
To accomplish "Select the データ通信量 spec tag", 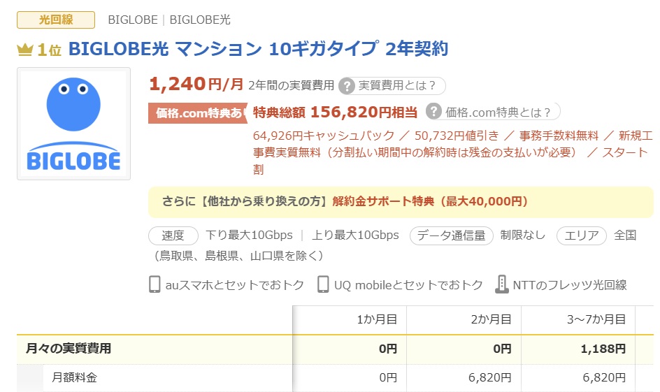I will tap(452, 235).
